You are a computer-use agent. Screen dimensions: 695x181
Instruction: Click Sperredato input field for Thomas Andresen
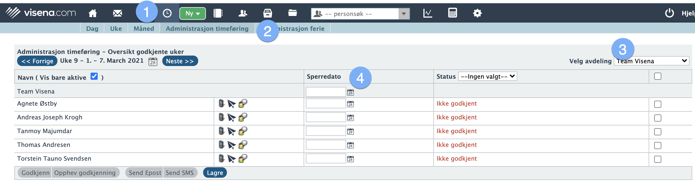pos(326,145)
